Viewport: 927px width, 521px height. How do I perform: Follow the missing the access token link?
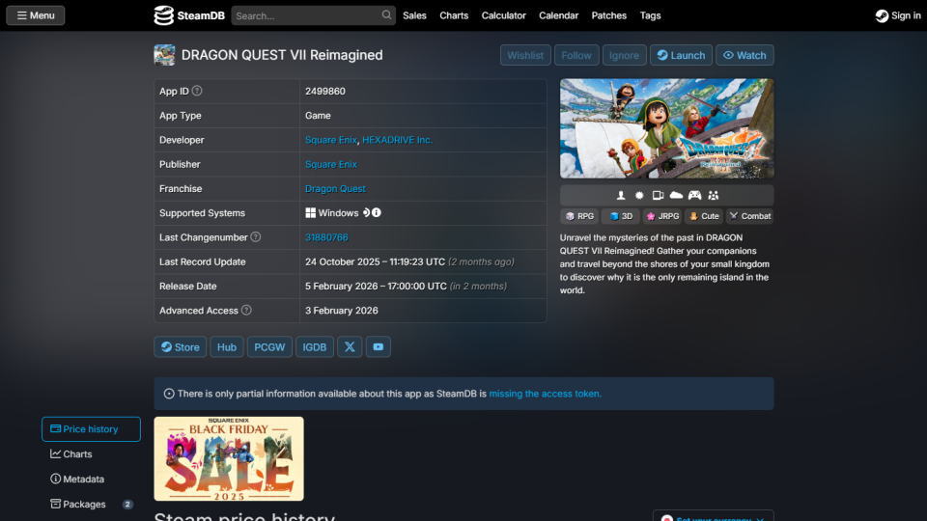(545, 394)
